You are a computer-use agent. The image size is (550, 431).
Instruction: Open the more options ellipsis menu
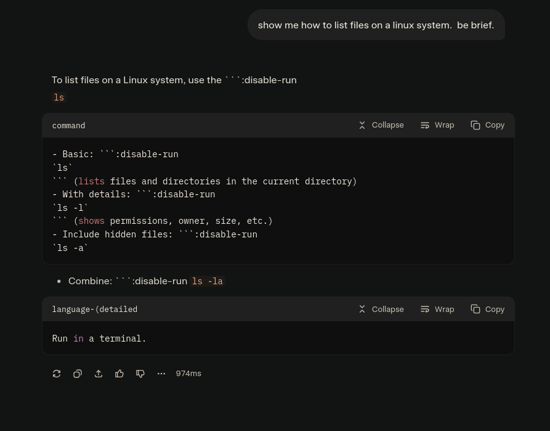coord(161,374)
